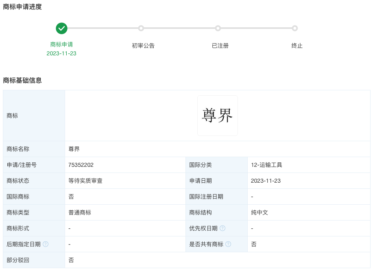Click the 商标基础信息 heading
373x271 pixels.
(22, 81)
